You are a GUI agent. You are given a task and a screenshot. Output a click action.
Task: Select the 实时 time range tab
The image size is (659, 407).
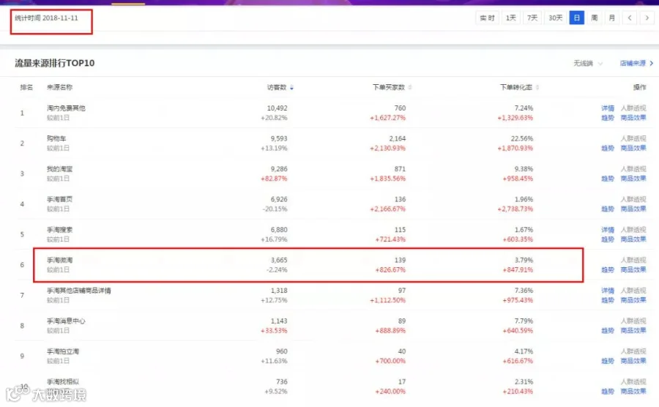(487, 18)
